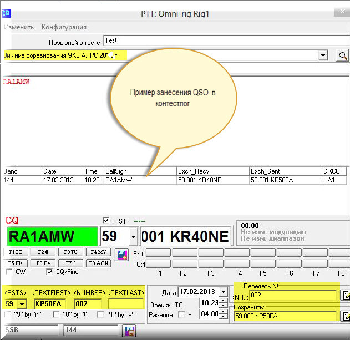350x340 pixels.
Task: Click the icon beside the 144 band field
Action: [x=130, y=331]
